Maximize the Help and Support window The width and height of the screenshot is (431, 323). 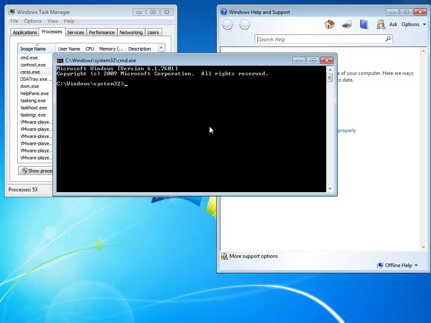pos(406,12)
